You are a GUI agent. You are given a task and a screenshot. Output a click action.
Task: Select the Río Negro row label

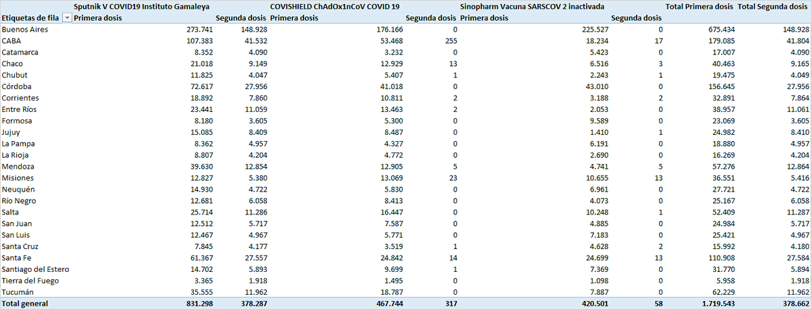click(20, 201)
